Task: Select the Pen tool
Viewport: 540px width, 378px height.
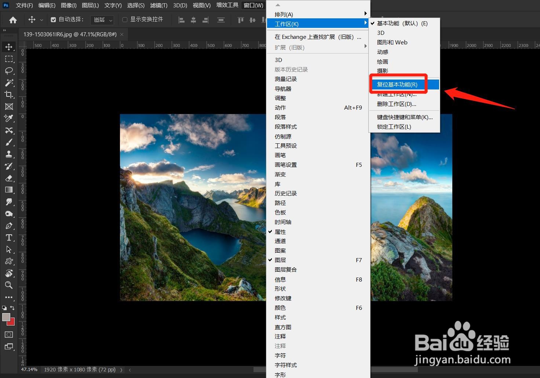Action: (9, 225)
